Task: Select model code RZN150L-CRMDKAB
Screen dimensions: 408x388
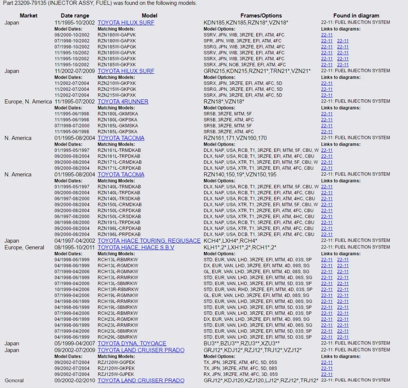Action: 120,205
